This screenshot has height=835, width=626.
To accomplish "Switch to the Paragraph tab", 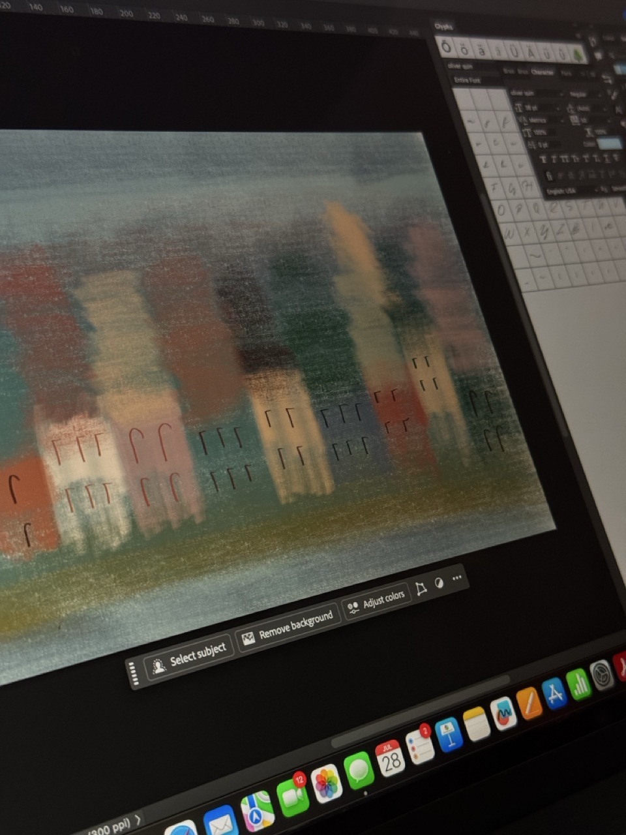I will 567,73.
